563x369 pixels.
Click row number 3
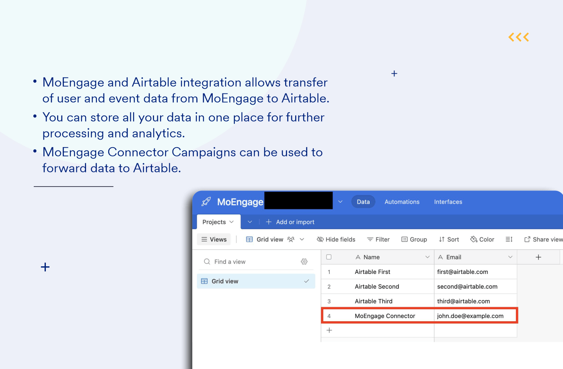[x=329, y=301]
